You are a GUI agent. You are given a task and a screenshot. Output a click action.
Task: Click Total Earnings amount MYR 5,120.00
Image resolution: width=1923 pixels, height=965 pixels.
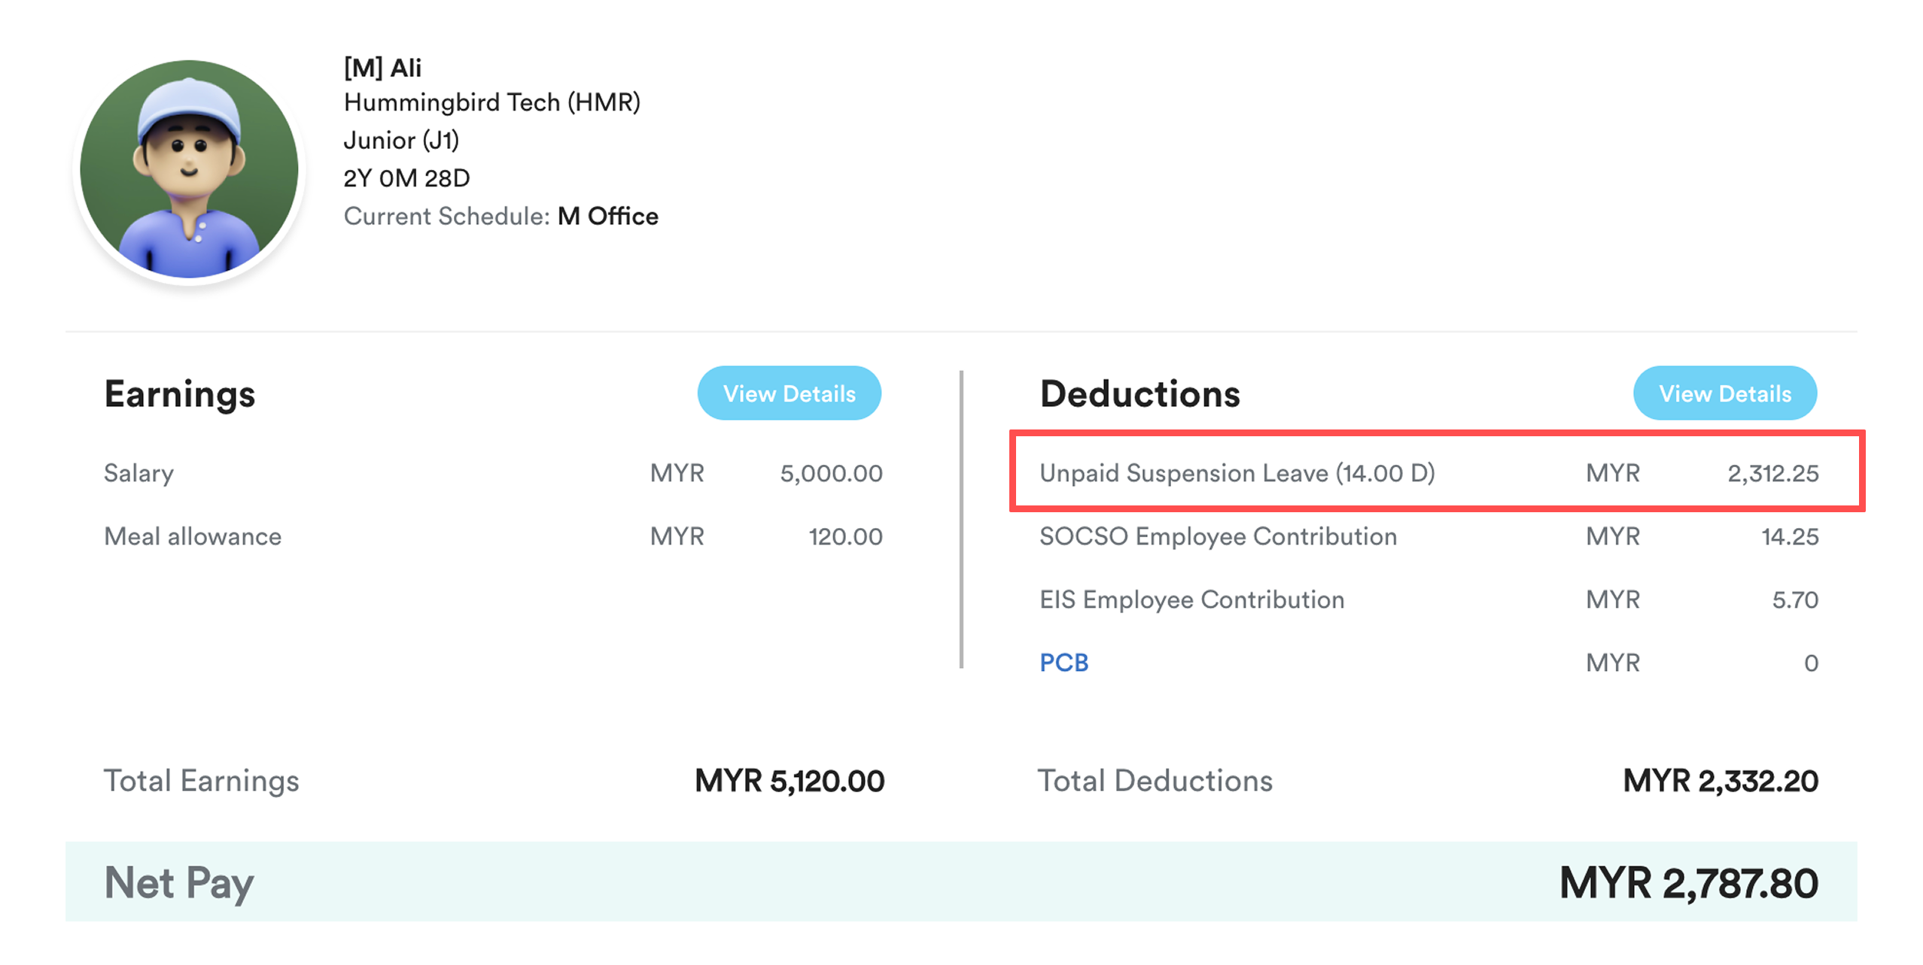pyautogui.click(x=789, y=781)
